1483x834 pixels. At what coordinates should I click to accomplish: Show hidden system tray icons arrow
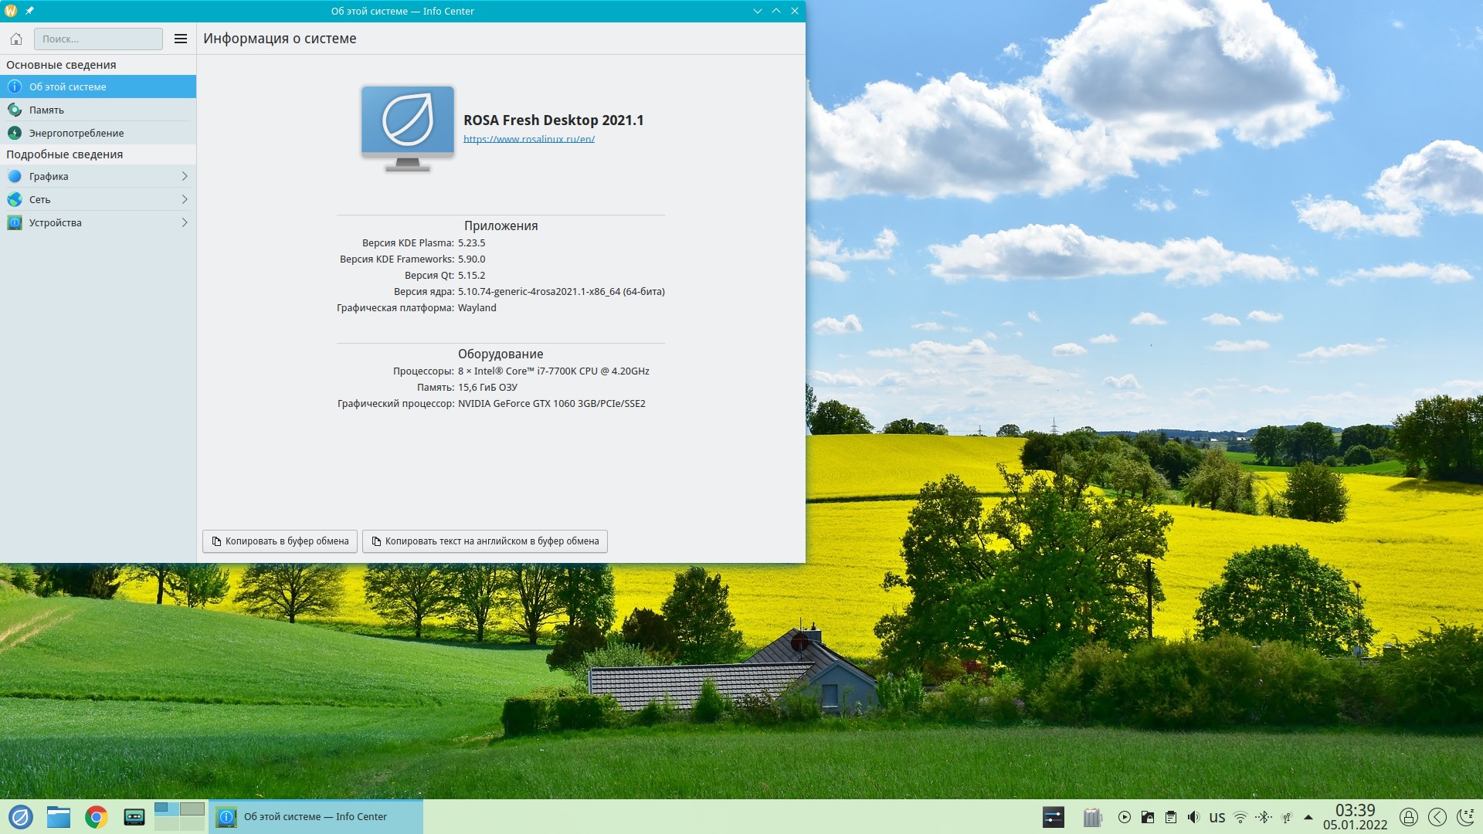click(1308, 817)
